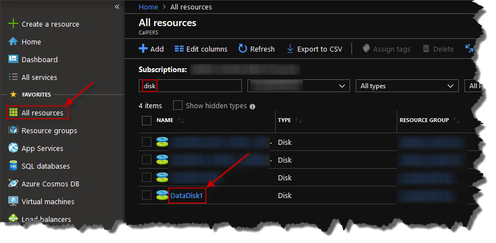The image size is (496, 243).
Task: Go to Dashboard in sidebar
Action: tap(39, 59)
